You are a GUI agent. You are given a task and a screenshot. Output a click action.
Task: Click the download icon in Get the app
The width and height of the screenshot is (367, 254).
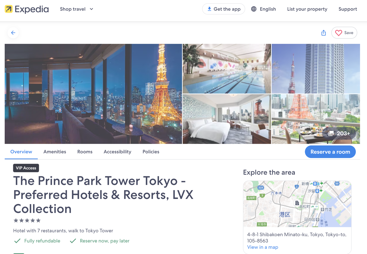[x=209, y=9]
